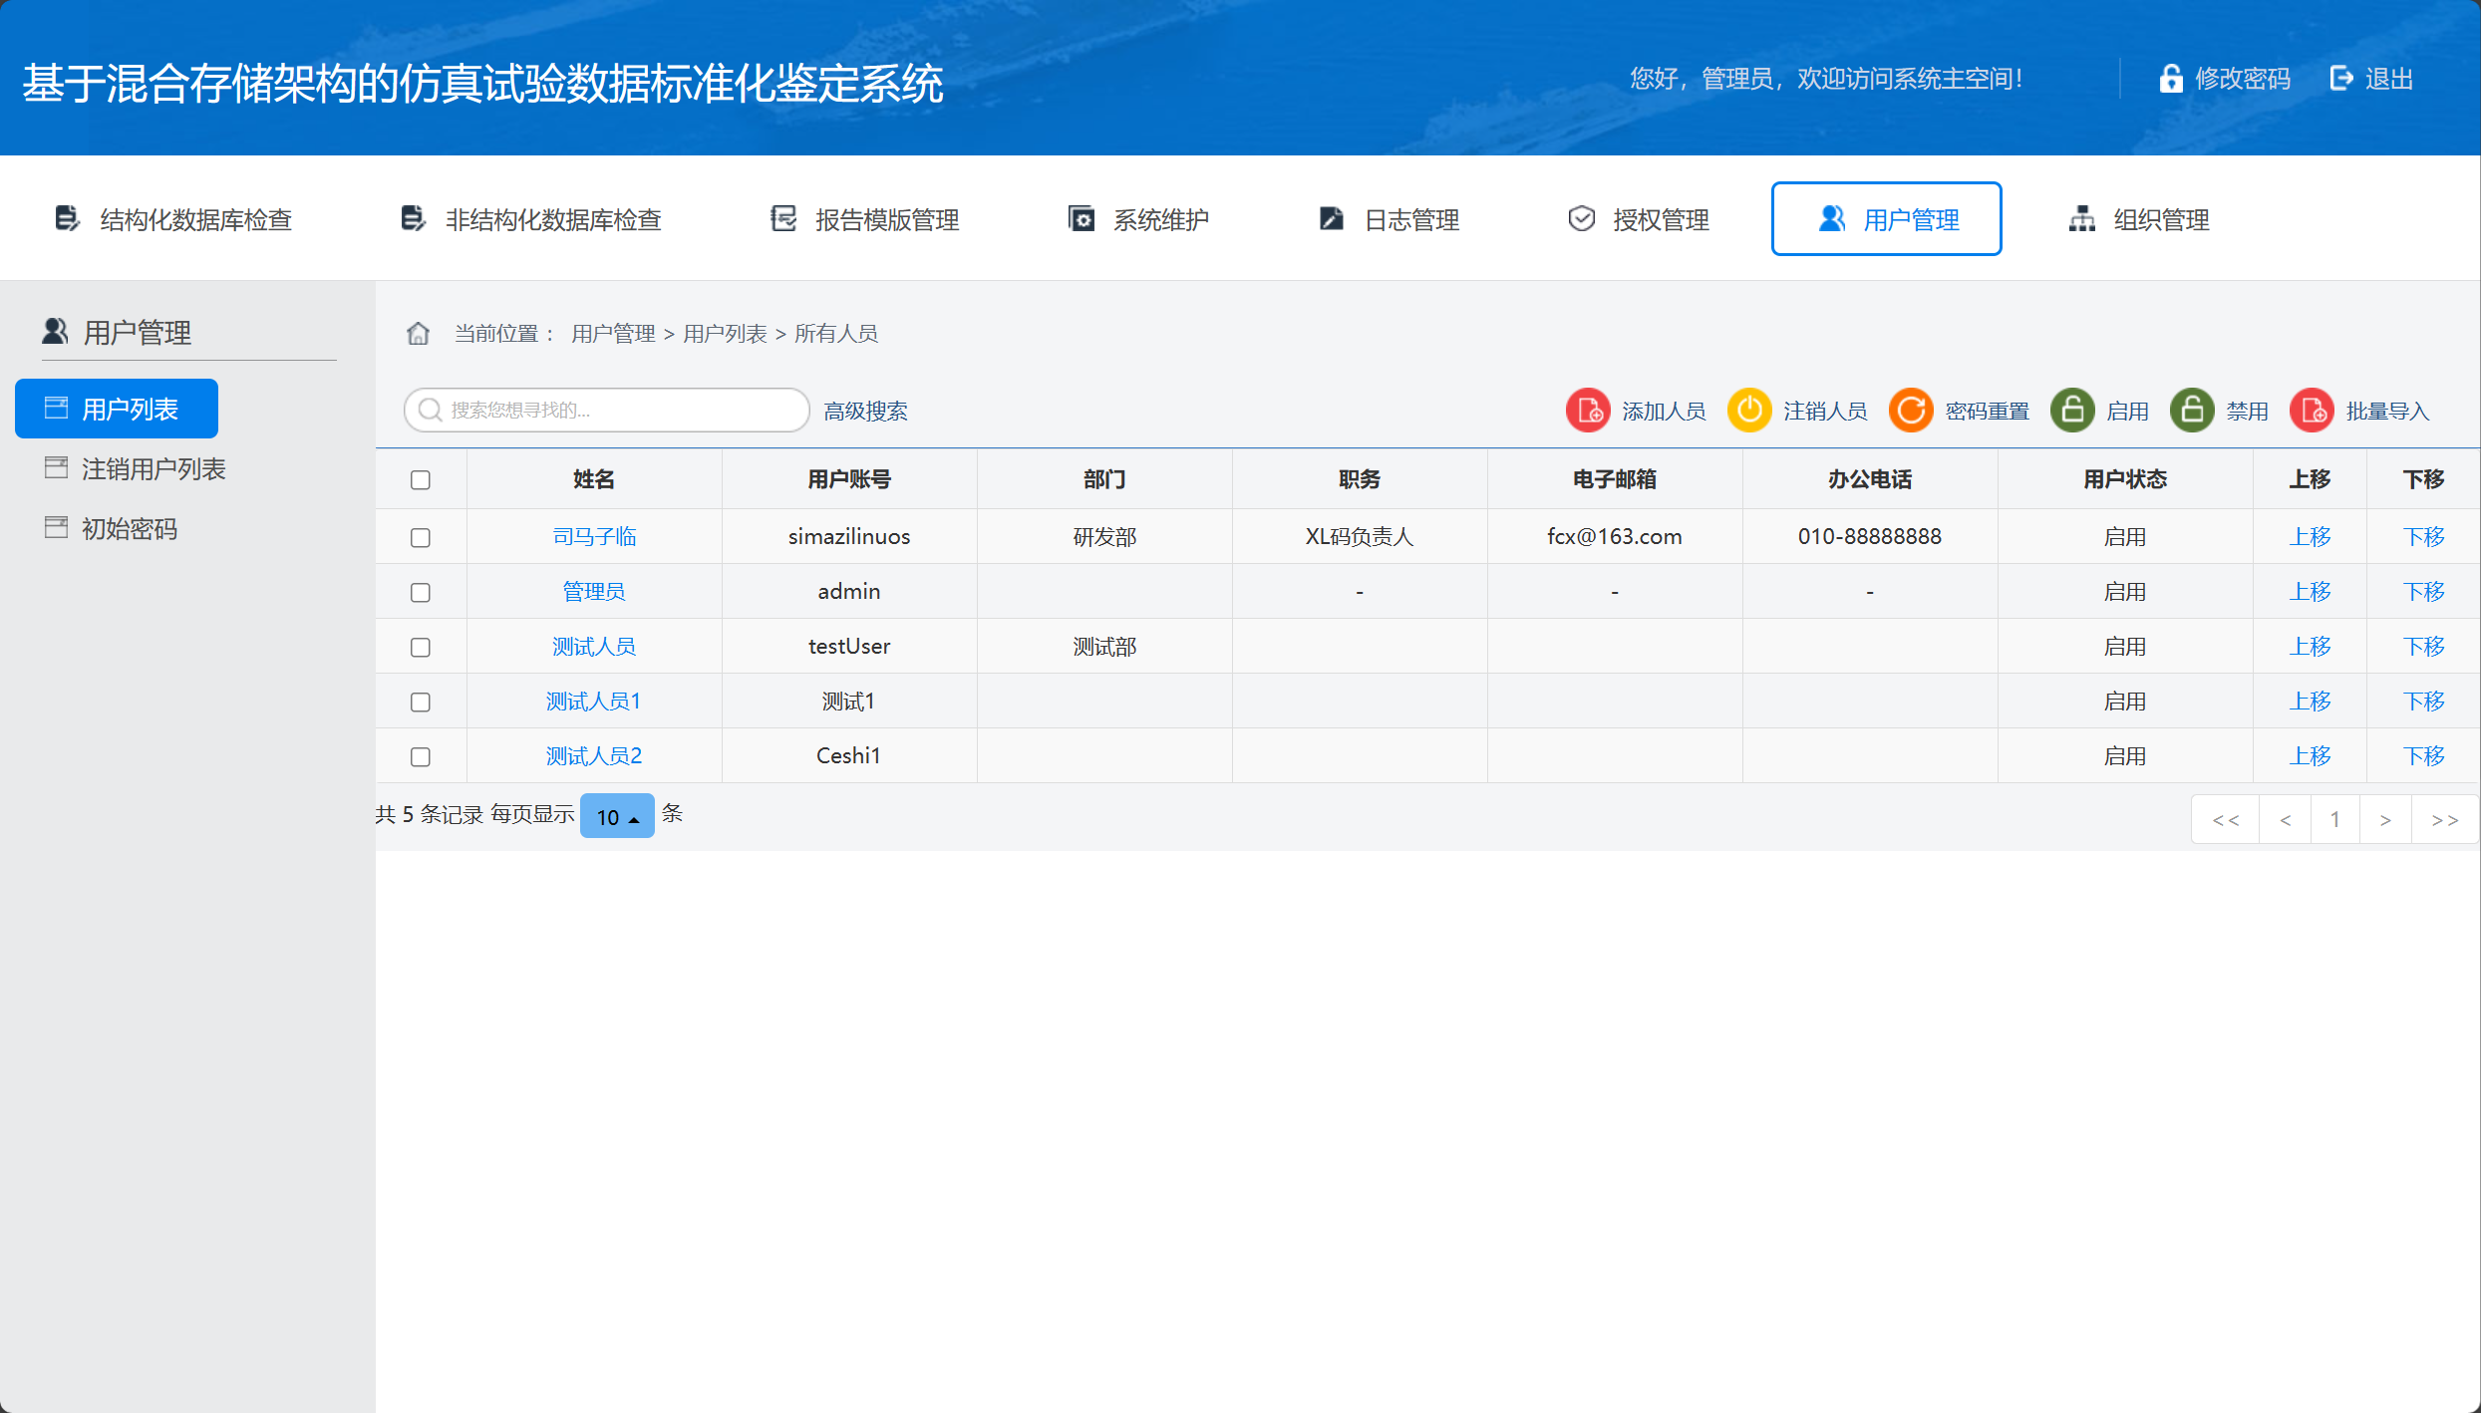The height and width of the screenshot is (1413, 2481).
Task: Click the orange Password Reset (密码重置) icon
Action: tap(1910, 411)
